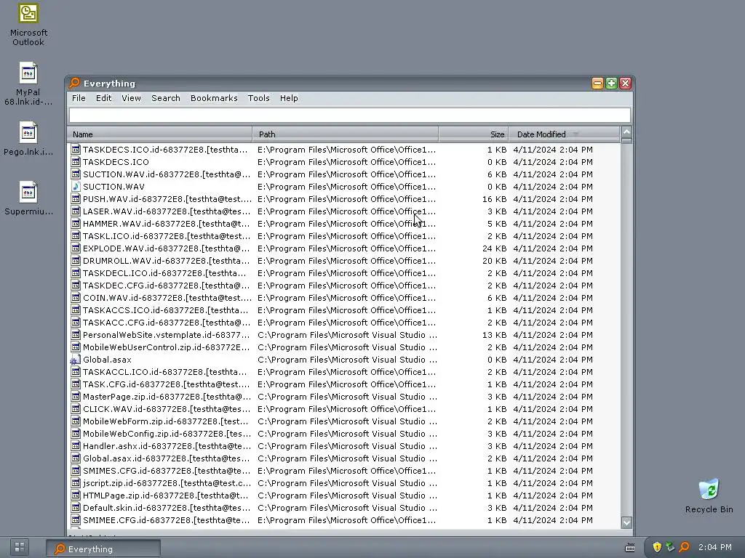Image resolution: width=745 pixels, height=558 pixels.
Task: Click the file icon next to TASKDECS.ICO
Action: [x=76, y=162]
